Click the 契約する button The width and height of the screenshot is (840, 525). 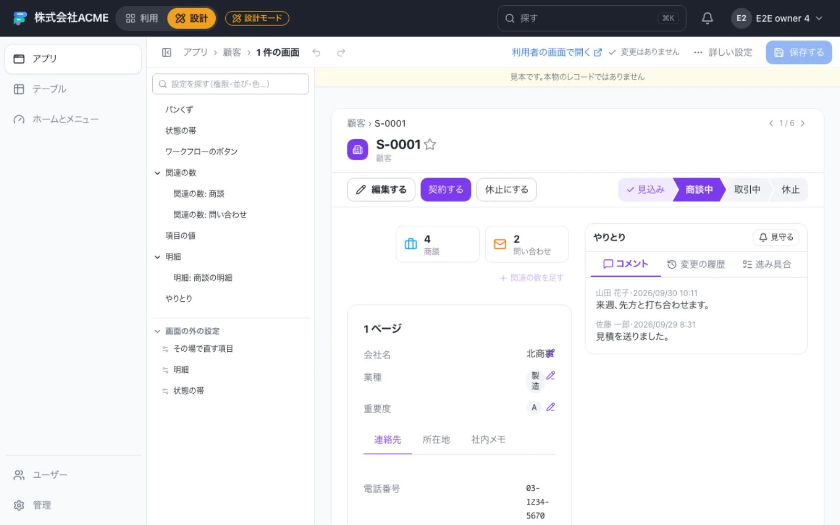click(x=446, y=190)
